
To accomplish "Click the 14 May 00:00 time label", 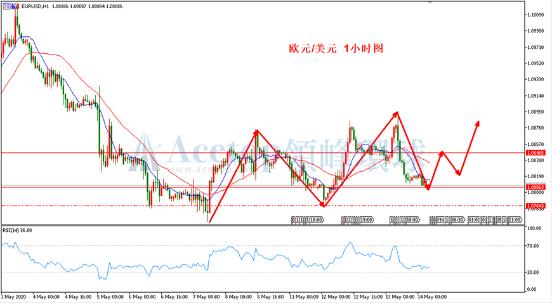I will (x=432, y=297).
